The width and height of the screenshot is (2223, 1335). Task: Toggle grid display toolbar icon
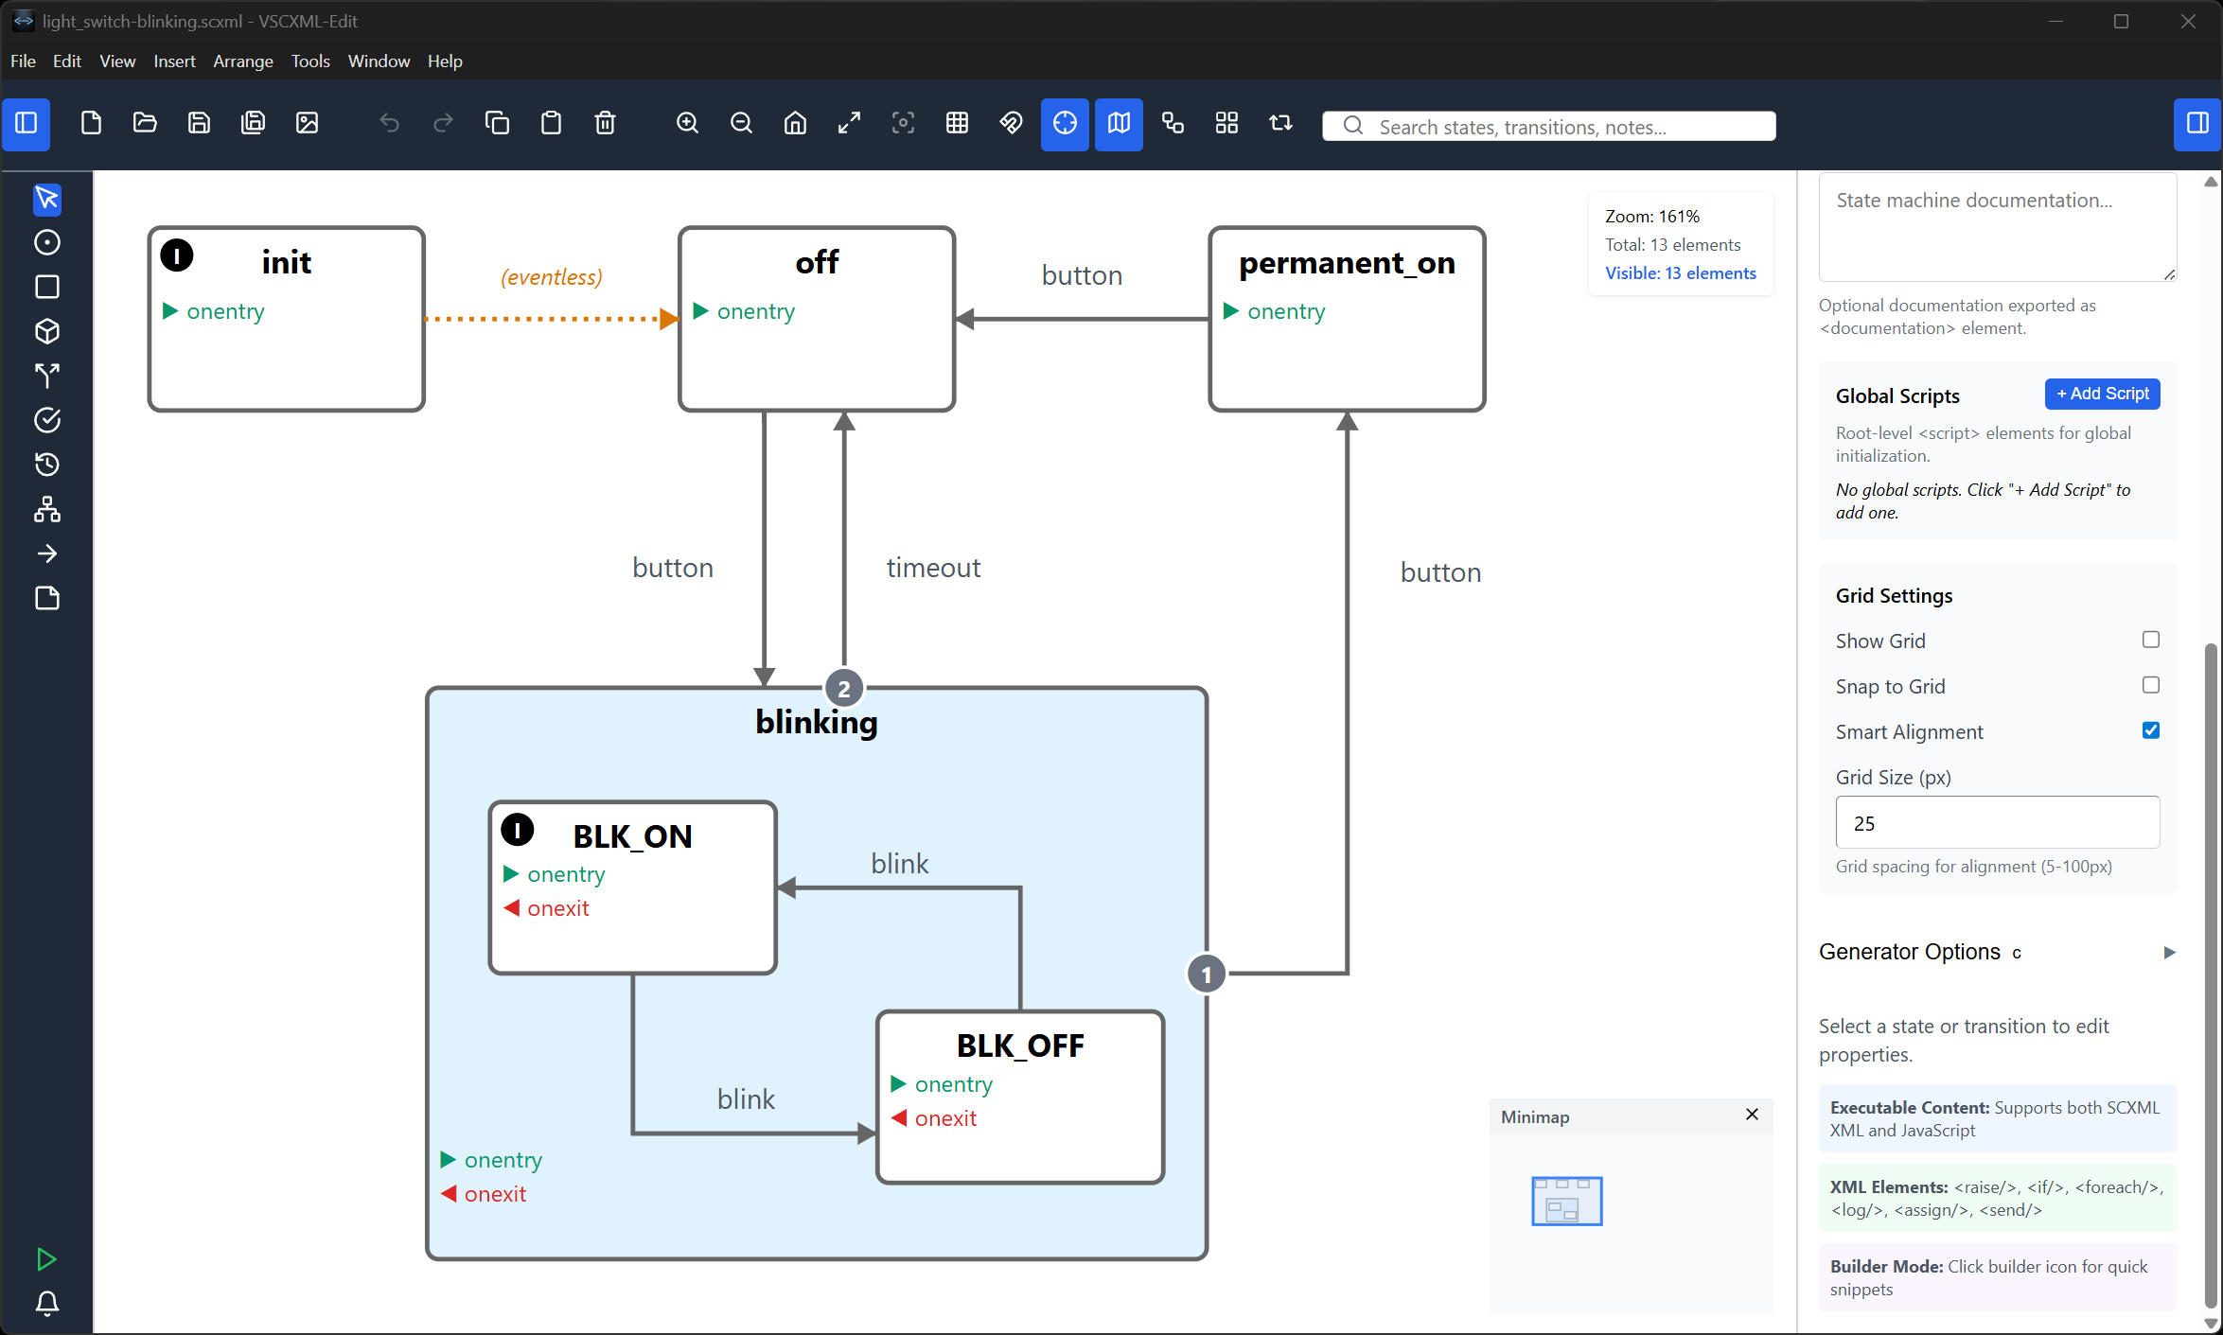point(957,124)
